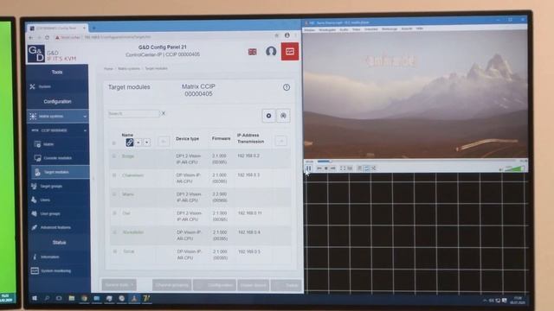Tick checkbox for row 192.168.0.3
Screen dimensions: 554x311
click(x=114, y=175)
